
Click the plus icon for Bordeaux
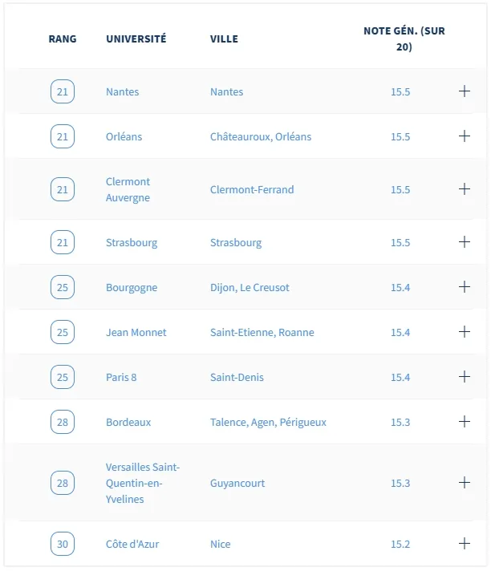[464, 421]
